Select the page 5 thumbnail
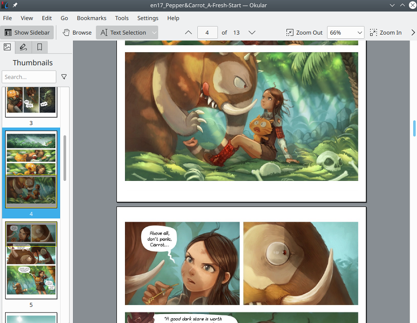417x323 pixels. pos(31,260)
